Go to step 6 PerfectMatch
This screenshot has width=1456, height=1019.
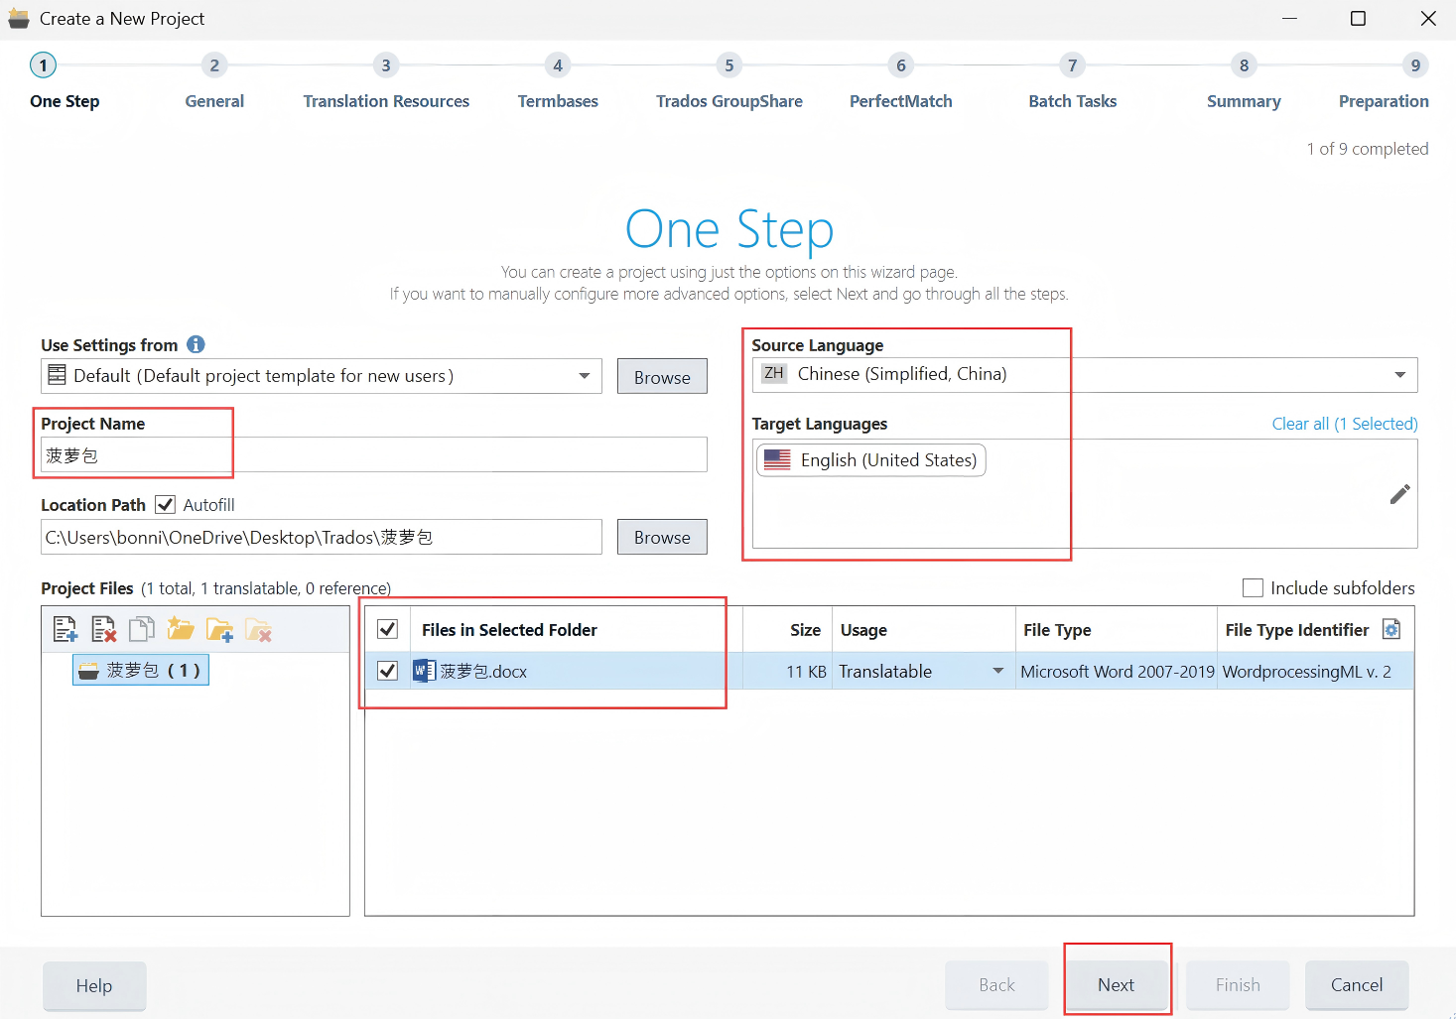click(x=901, y=81)
